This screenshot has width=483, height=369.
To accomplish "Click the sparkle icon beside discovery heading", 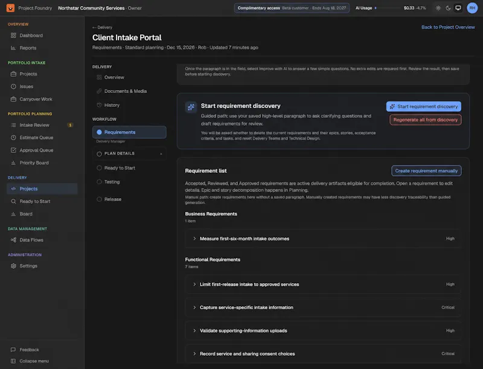I will pyautogui.click(x=191, y=107).
